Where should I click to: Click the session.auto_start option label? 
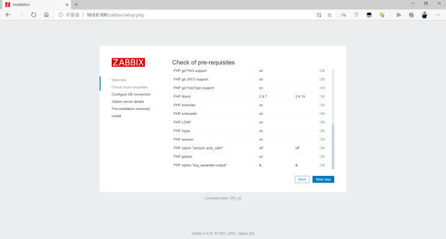[198, 148]
